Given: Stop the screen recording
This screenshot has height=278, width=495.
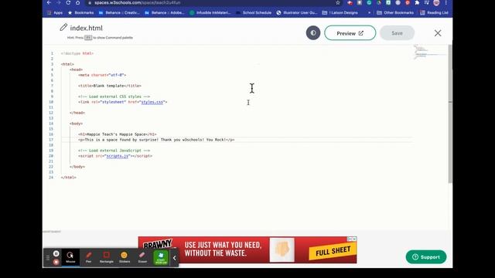Looking at the screenshot, I should [x=56, y=262].
